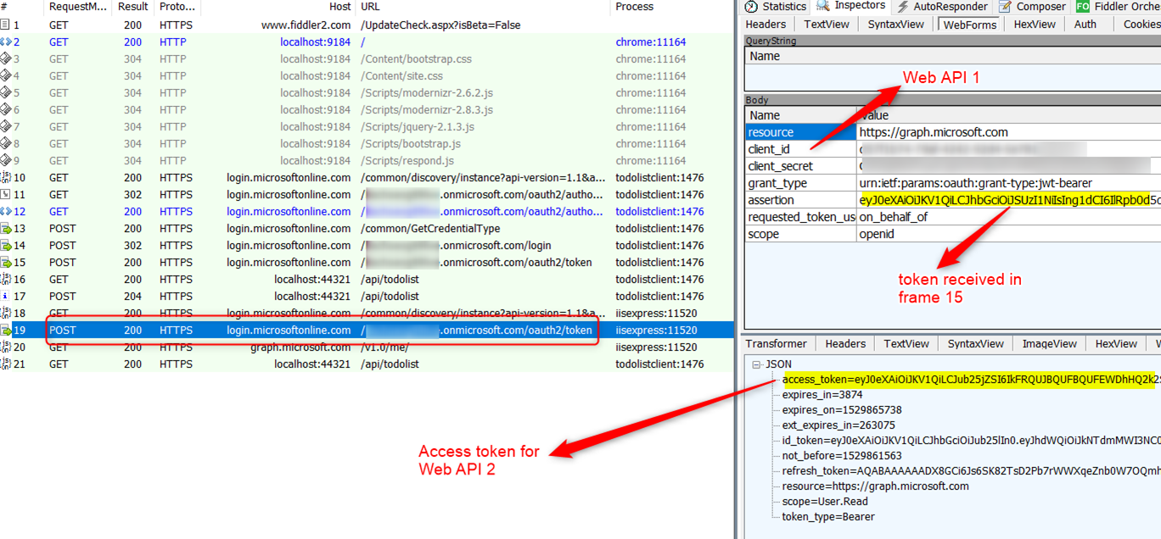Click the CSS file icon of session 3
This screenshot has height=539, width=1161.
pos(6,59)
